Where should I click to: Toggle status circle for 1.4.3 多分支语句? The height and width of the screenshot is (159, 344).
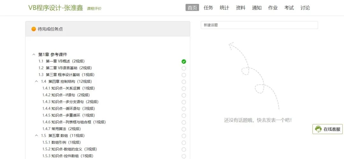coord(184,102)
